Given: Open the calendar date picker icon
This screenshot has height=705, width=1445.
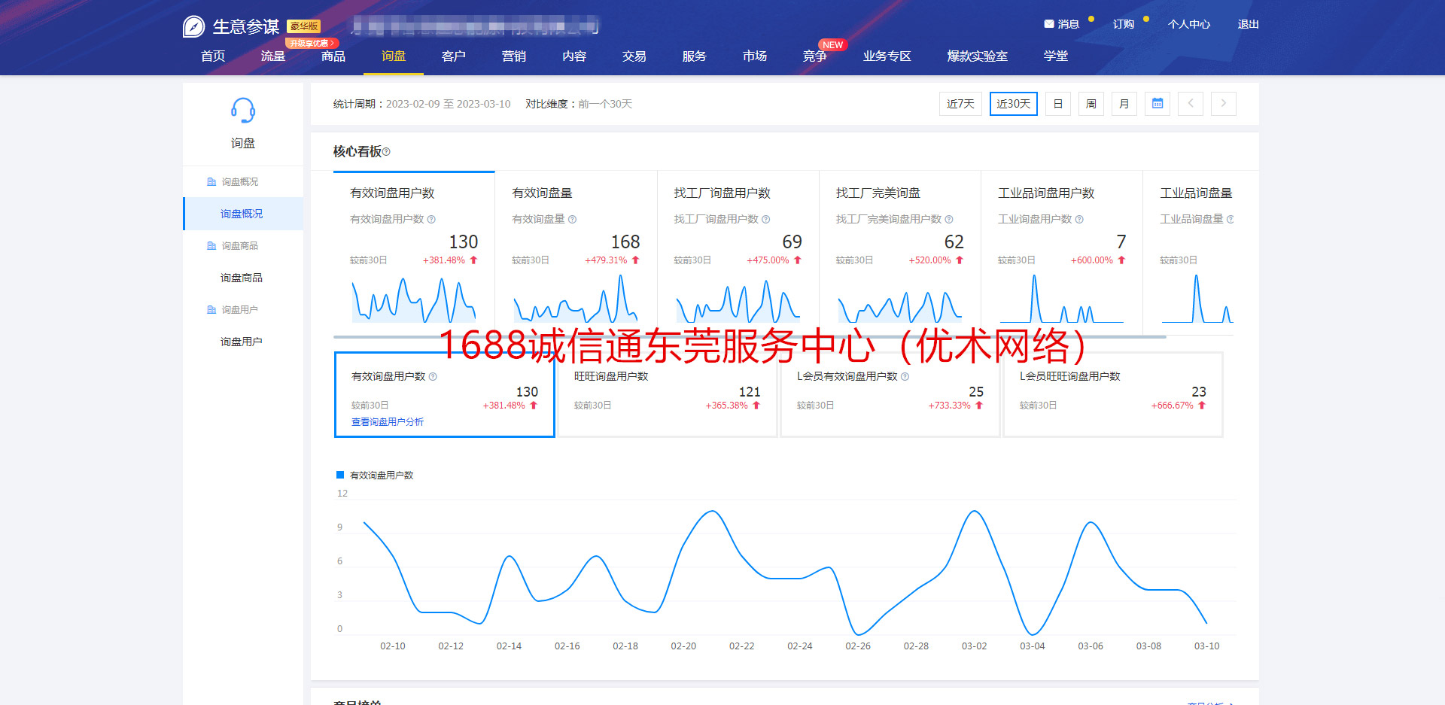Looking at the screenshot, I should 1157,104.
